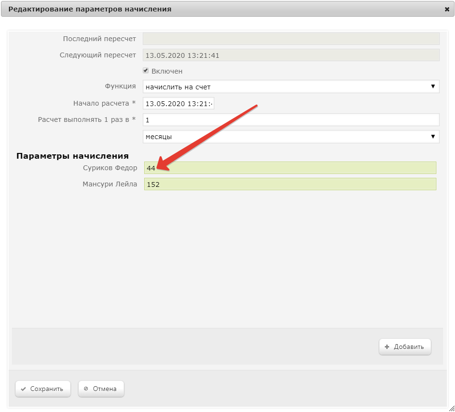Close the dialog with the X icon
This screenshot has height=412, width=455.
[447, 9]
